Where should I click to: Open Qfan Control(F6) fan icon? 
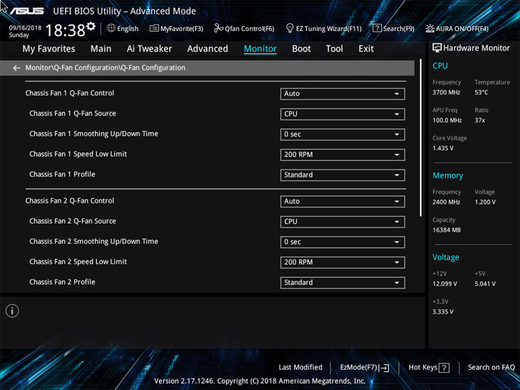(218, 28)
